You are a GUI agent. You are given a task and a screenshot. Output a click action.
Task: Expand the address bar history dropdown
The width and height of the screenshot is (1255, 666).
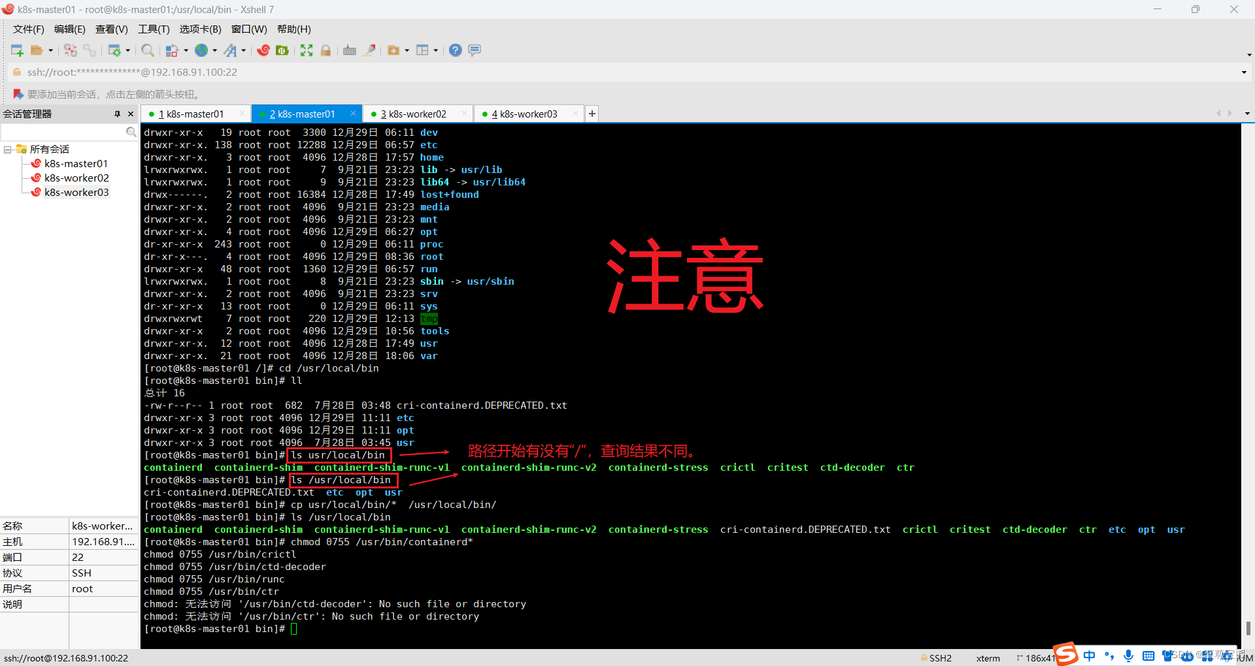tap(1244, 72)
